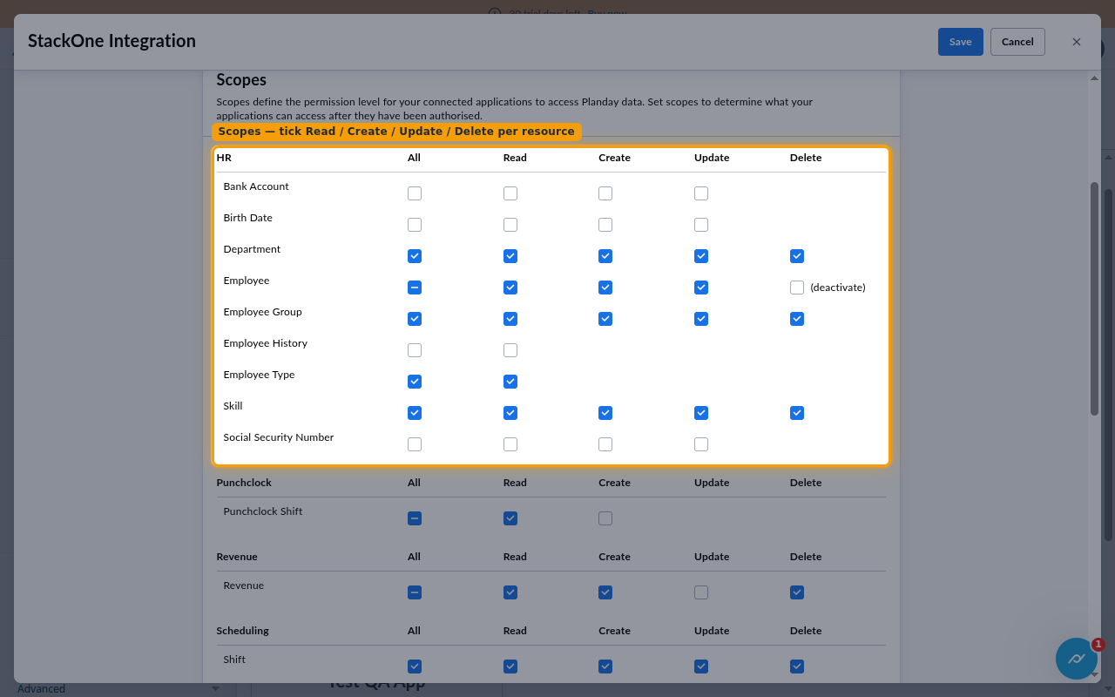Toggle Punchclock Shift All checkbox

pos(415,518)
